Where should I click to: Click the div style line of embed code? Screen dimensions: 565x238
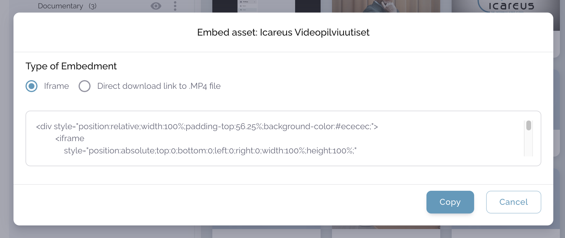(x=207, y=126)
